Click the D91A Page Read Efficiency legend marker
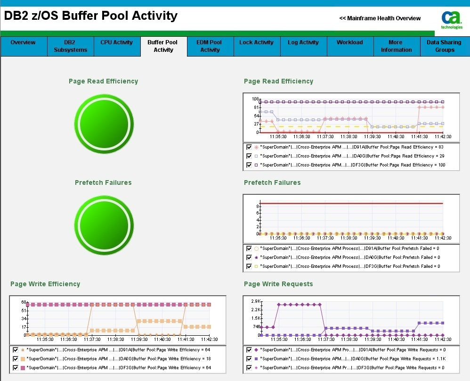The height and width of the screenshot is (381, 470). 256,147
